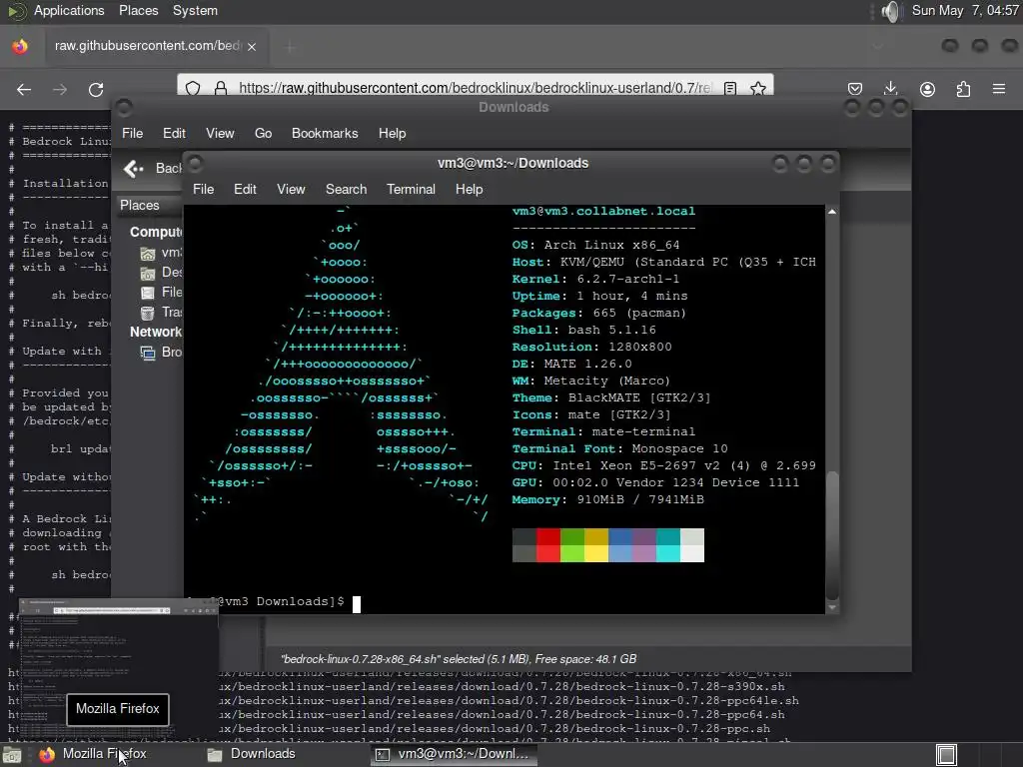This screenshot has height=767, width=1023.
Task: Click the vm3@vm3 terminal taskbar button
Action: click(x=455, y=755)
